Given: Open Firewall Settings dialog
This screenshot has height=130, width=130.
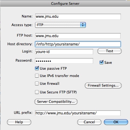Looking at the screenshot, I should (x=103, y=85).
